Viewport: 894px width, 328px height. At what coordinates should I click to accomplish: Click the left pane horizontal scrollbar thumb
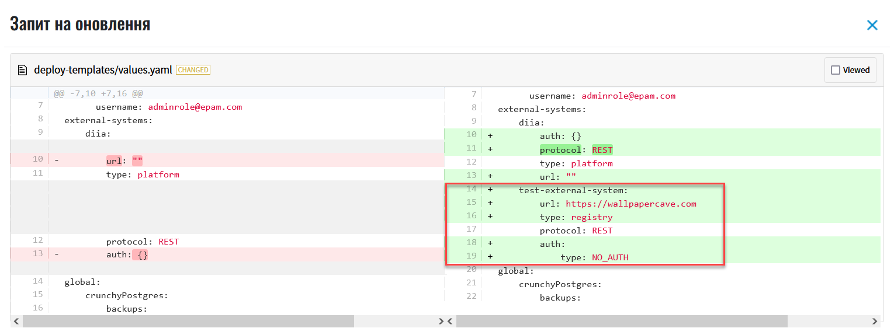188,321
